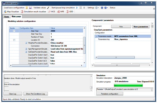Toggle the Iterate checkbox for Location ID
The width and height of the screenshot is (157, 103).
(x=14, y=40)
